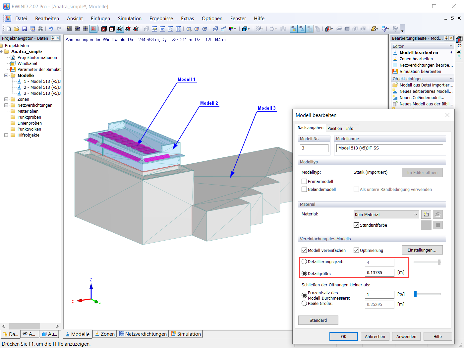Save the project using the floppy disk icon
Screen dimensions: 464x348
tap(25, 29)
